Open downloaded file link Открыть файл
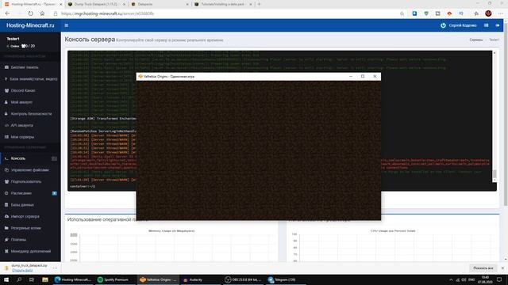Viewport: 508px width, 285px height. click(x=22, y=271)
